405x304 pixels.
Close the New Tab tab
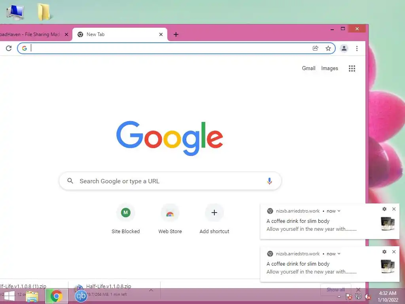point(161,34)
